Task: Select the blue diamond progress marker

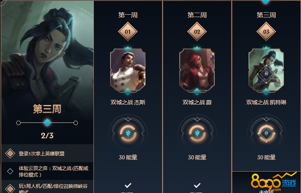Action: click(47, 122)
